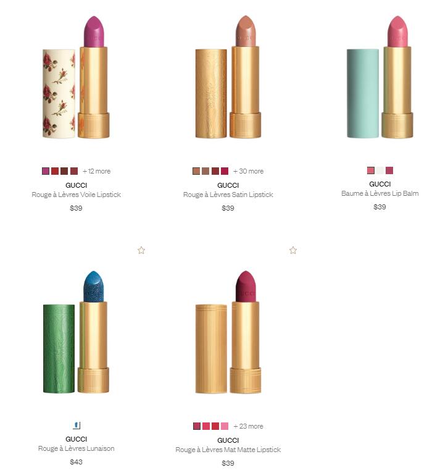Viewport: 427px width, 470px height.
Task: Expand '+ 12 more' Voile shades
Action: (96, 171)
